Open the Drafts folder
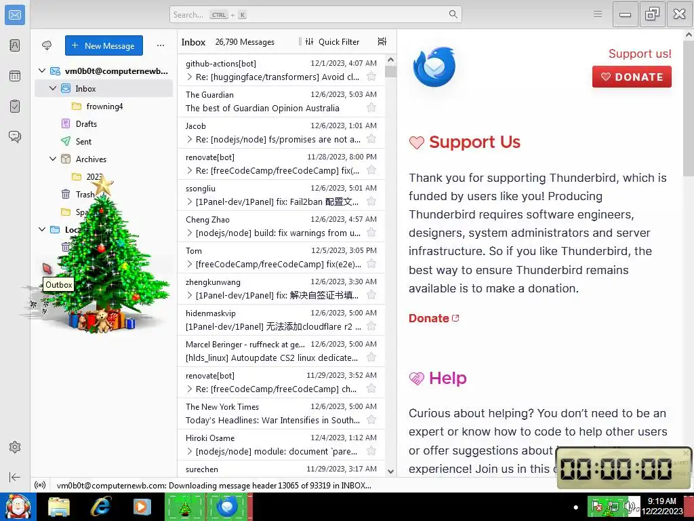 (x=104, y=123)
